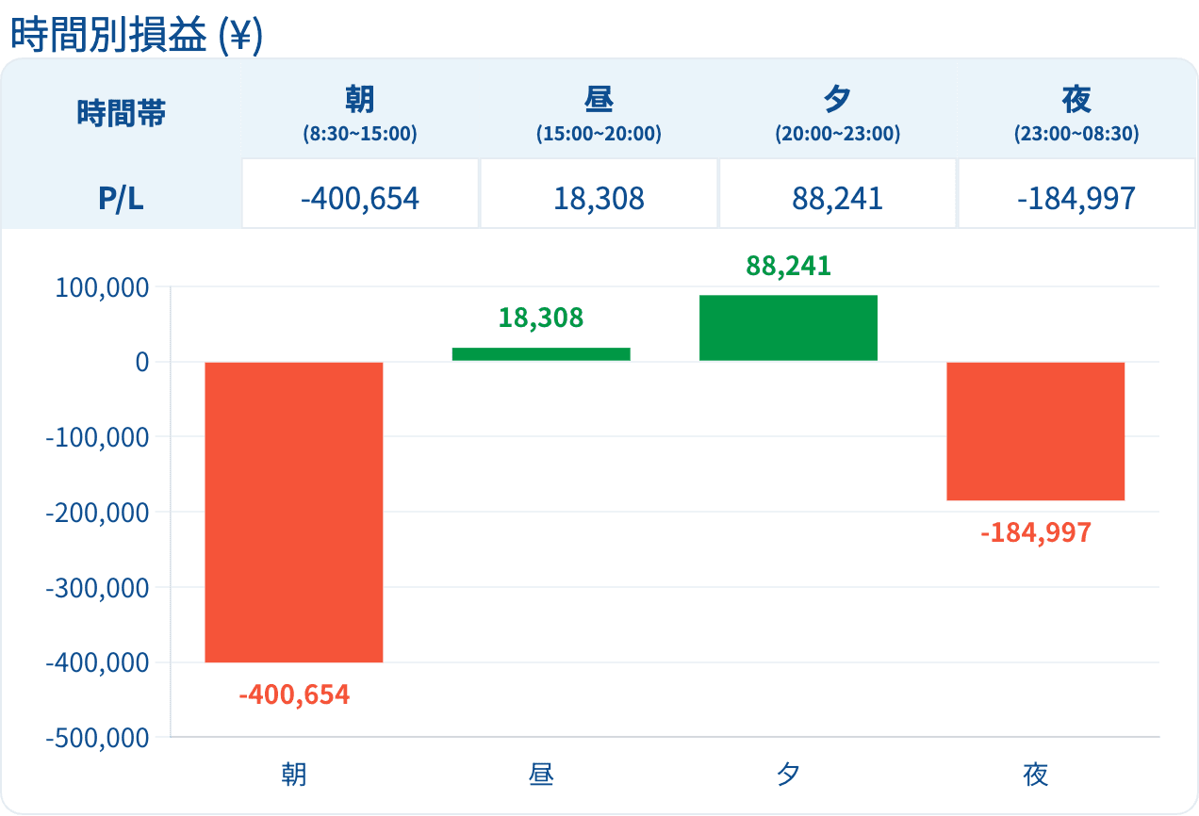Select the 朝 (8:30~15:00) column header

[x=360, y=114]
